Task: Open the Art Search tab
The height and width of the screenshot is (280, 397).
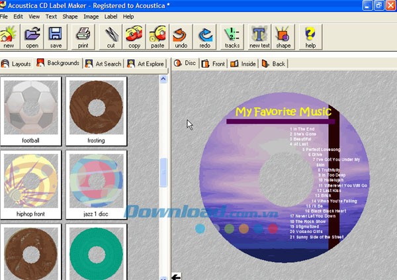Action: pos(103,64)
